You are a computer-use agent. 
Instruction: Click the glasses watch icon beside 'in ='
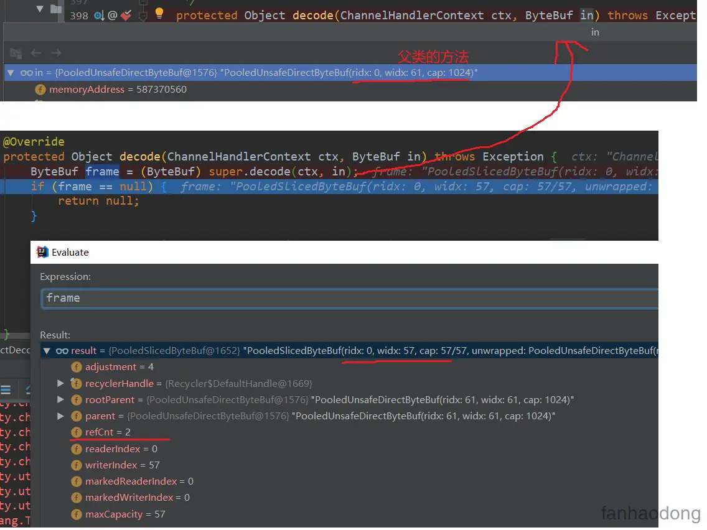tap(27, 73)
